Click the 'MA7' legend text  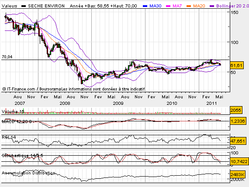pyautogui.click(x=177, y=6)
